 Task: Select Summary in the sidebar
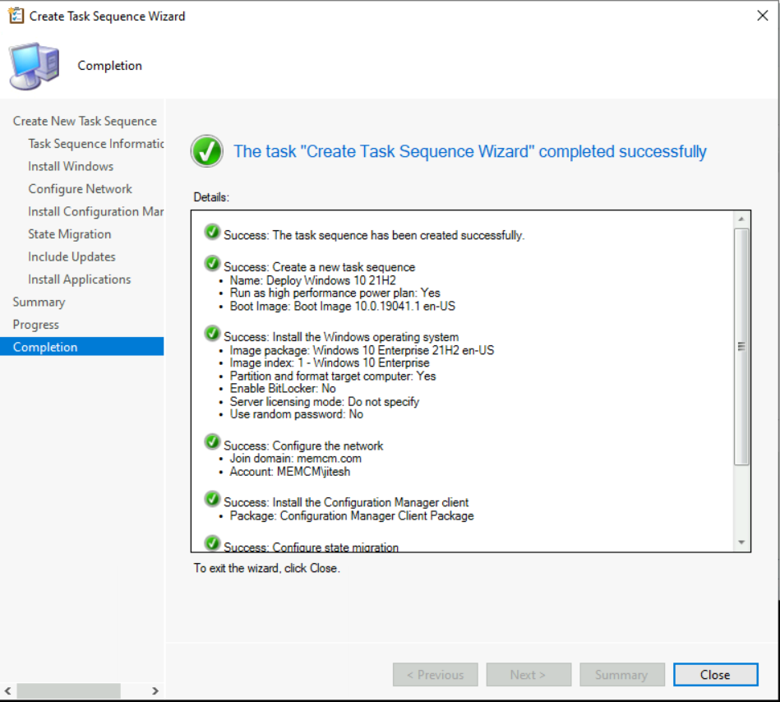click(39, 302)
